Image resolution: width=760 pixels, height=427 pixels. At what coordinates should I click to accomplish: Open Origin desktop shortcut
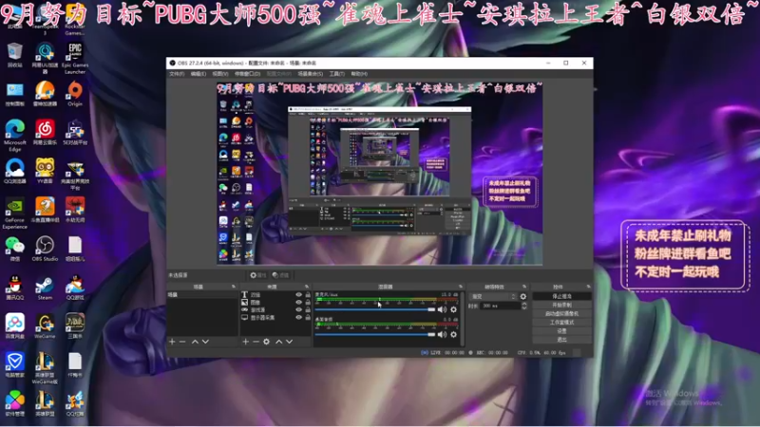[x=75, y=93]
